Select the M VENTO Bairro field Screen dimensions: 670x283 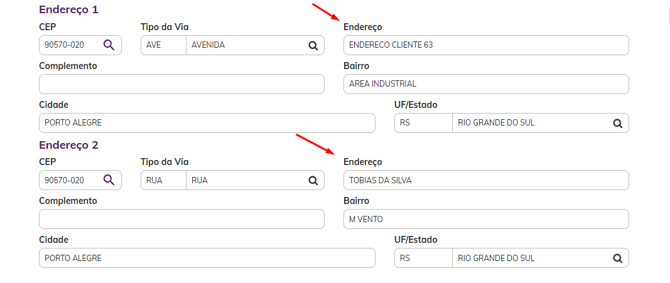(x=486, y=219)
